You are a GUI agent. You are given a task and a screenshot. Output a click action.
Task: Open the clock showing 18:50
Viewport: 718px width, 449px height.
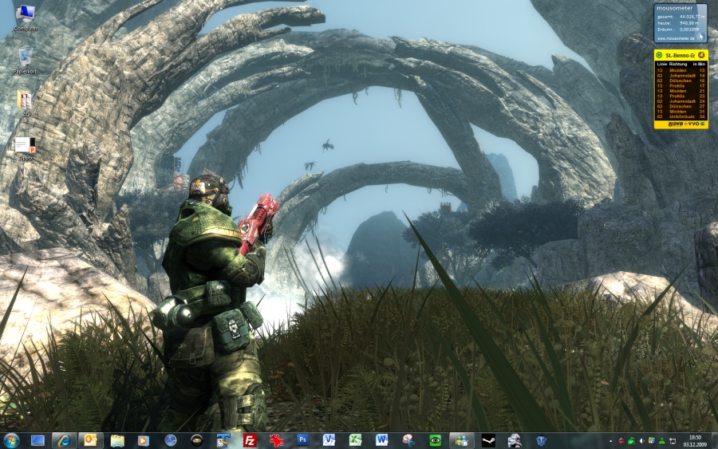(695, 441)
